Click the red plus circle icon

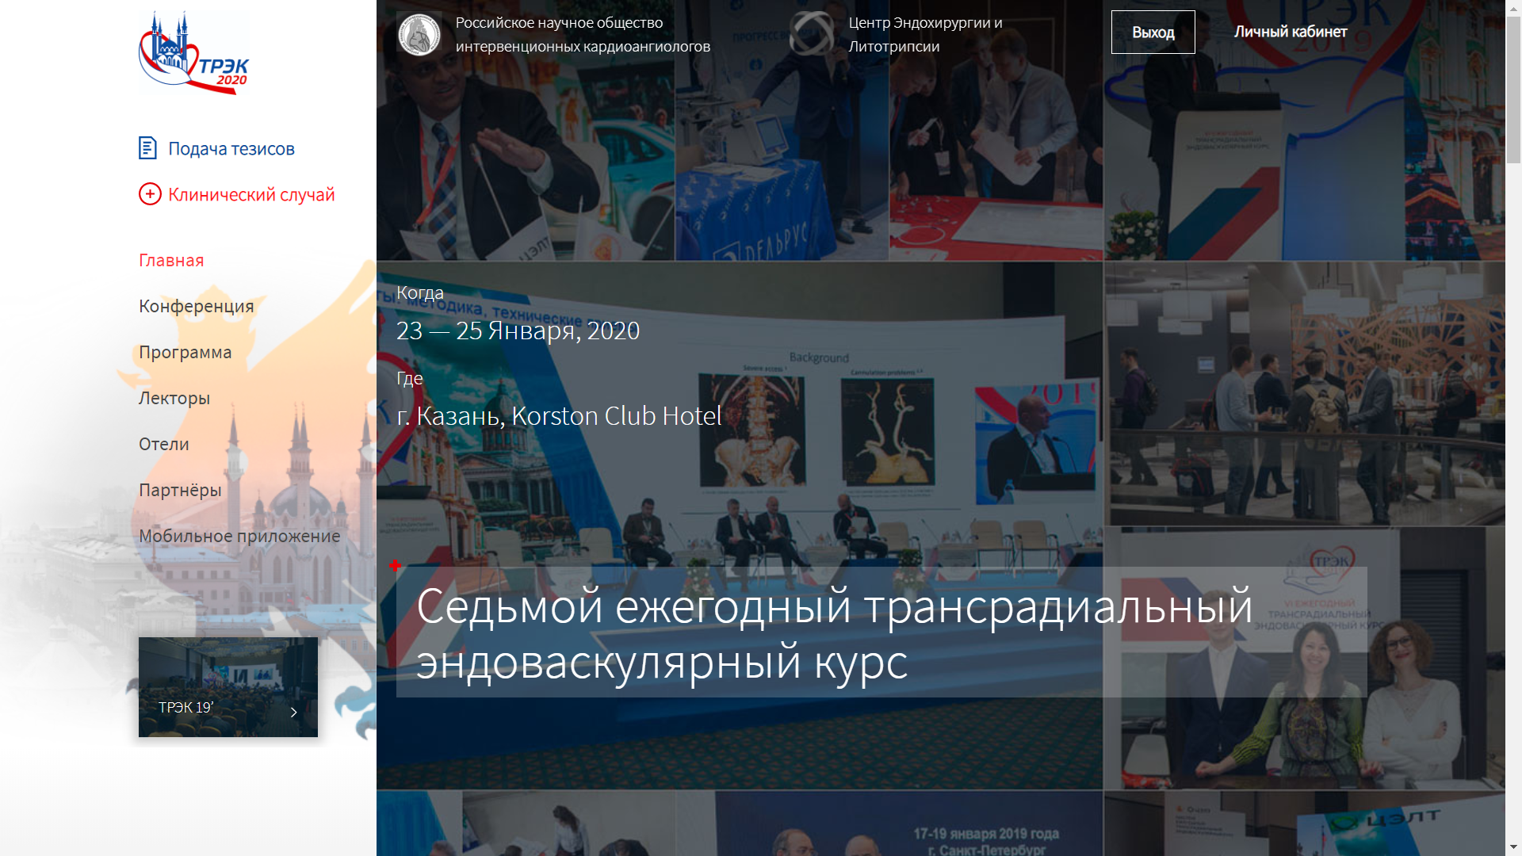point(150,194)
